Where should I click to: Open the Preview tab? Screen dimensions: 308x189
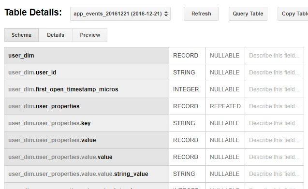tap(90, 35)
